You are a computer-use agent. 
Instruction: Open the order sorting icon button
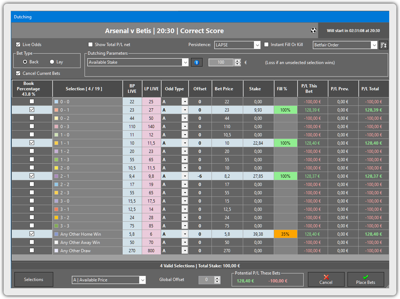[x=383, y=45]
